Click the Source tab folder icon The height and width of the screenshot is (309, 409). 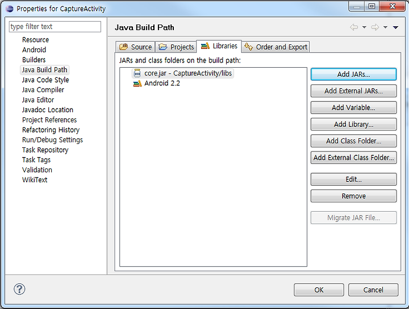point(123,47)
